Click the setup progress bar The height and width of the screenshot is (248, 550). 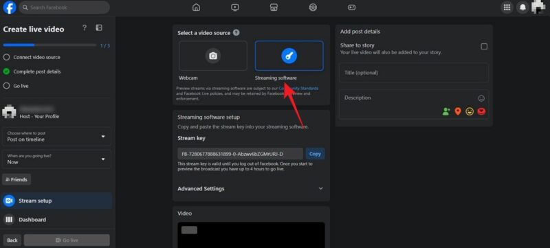click(49, 45)
